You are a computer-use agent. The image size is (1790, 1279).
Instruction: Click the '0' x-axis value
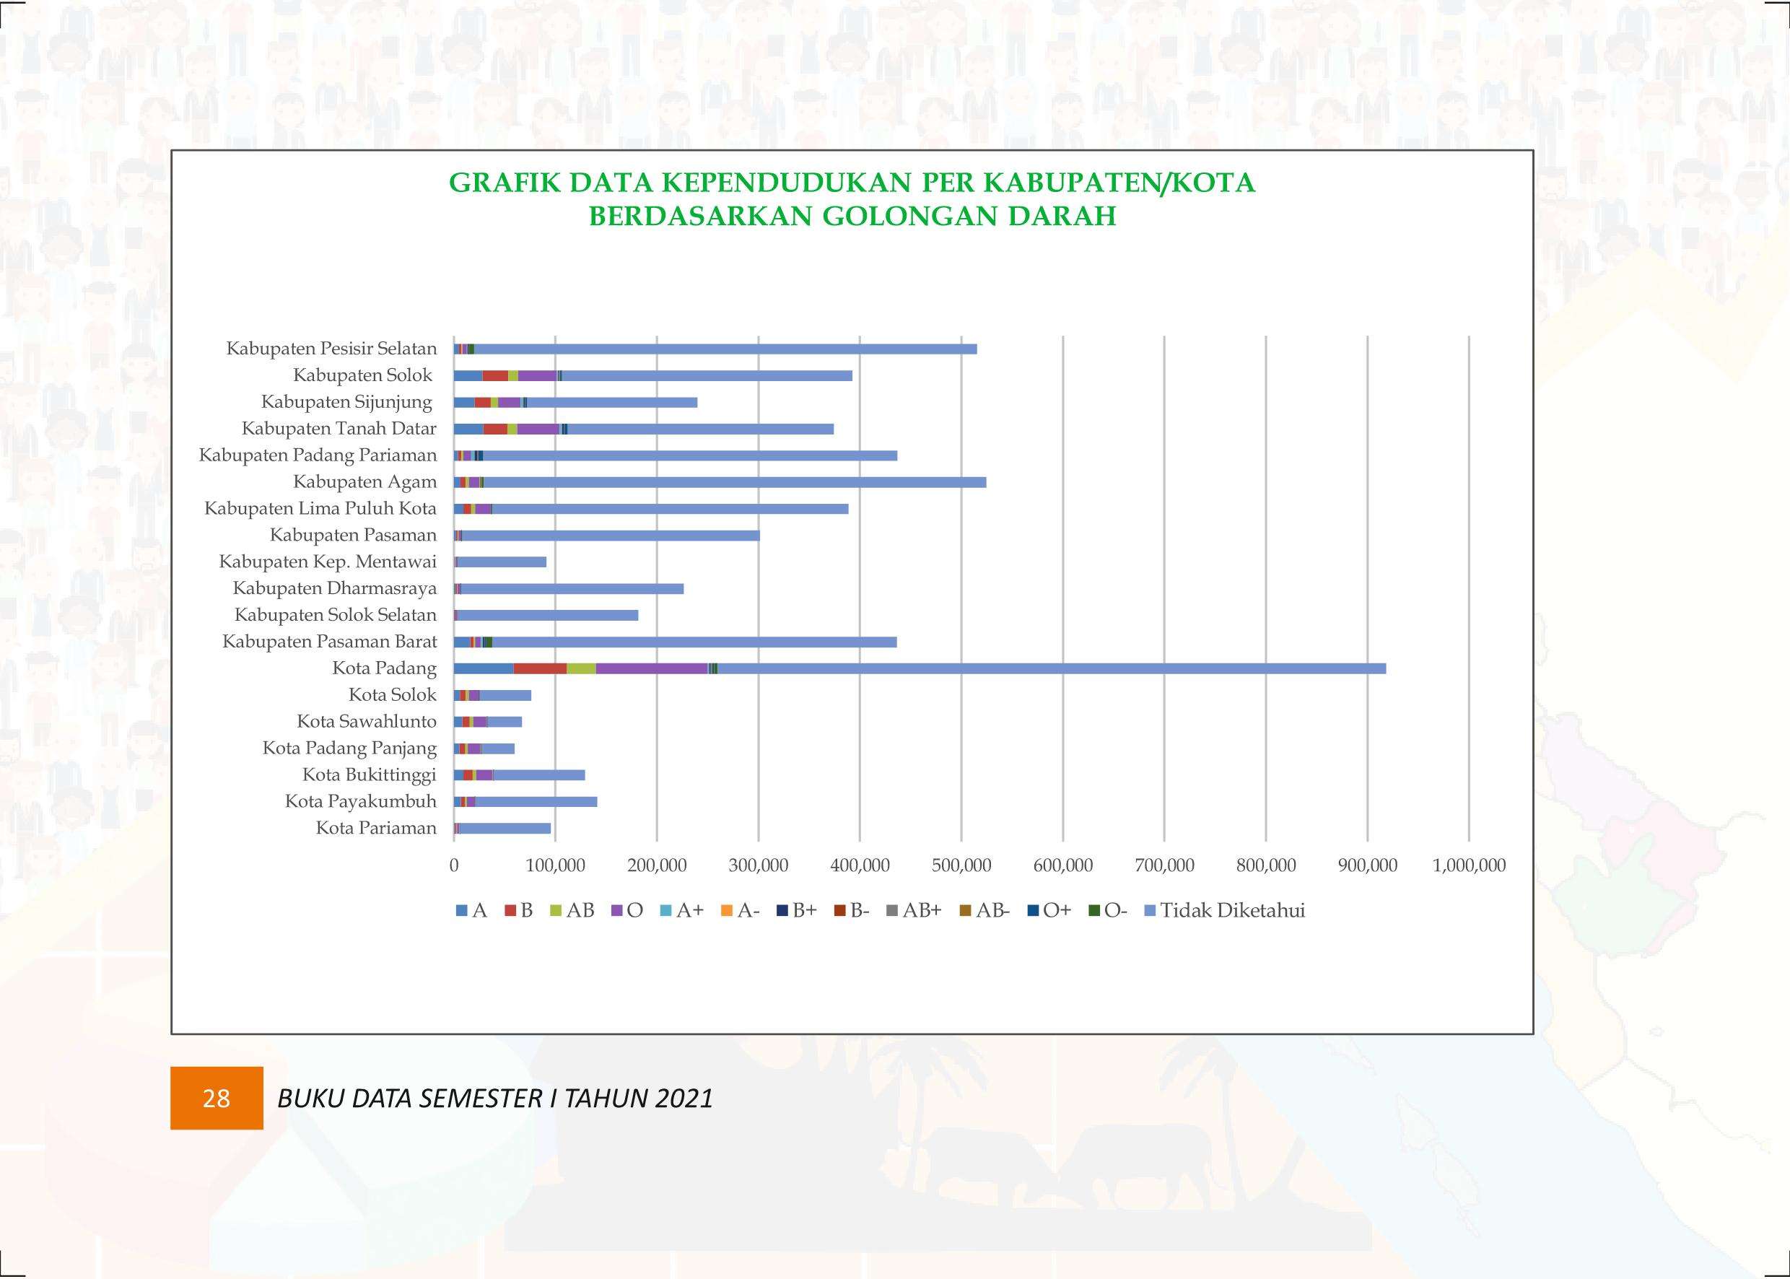[x=453, y=865]
